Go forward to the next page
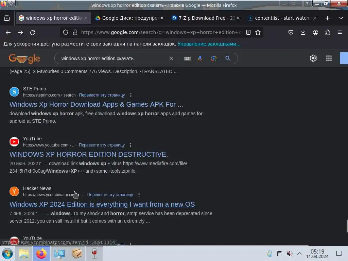Image resolution: width=348 pixels, height=261 pixels. click(20, 32)
